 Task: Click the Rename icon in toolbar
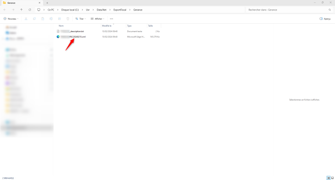click(x=51, y=19)
